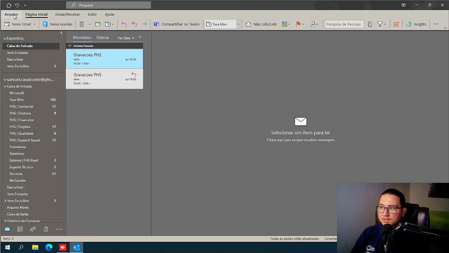This screenshot has height=253, width=449.
Task: Click the reply arrow icon
Action: coord(124,24)
